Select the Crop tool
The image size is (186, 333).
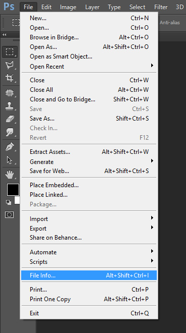(x=10, y=78)
